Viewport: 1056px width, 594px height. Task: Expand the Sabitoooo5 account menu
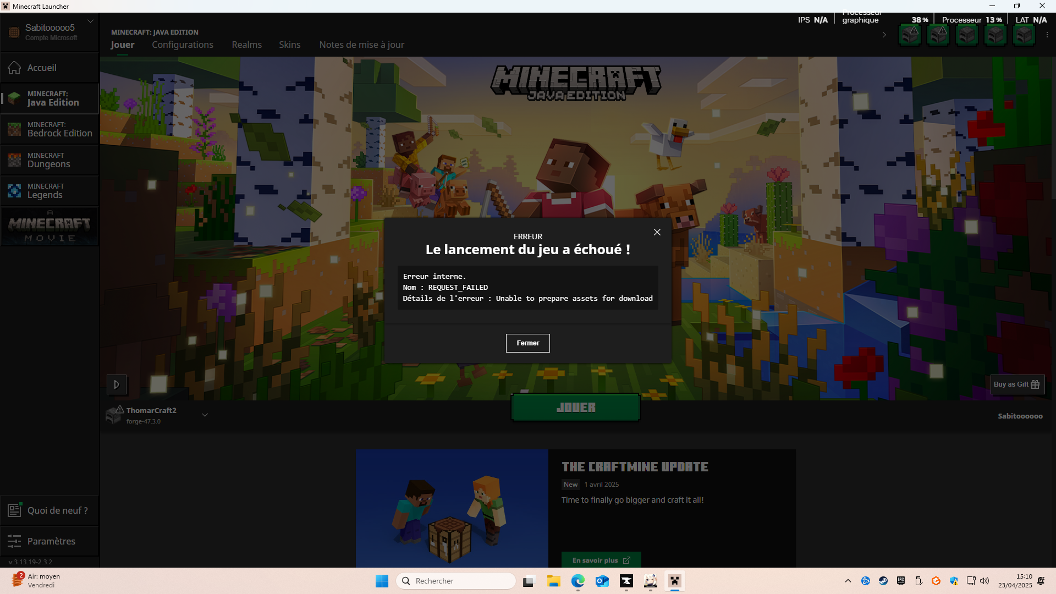(91, 21)
